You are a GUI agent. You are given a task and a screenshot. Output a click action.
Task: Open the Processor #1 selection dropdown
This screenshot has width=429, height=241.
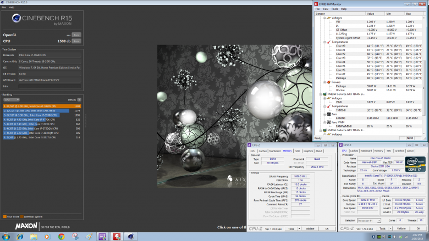pyautogui.click(x=369, y=221)
